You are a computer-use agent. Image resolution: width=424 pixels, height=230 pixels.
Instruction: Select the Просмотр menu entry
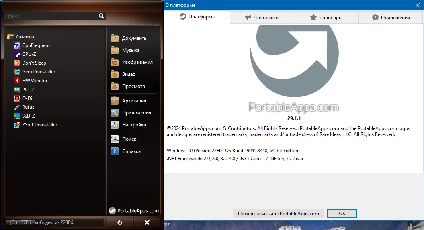[133, 86]
